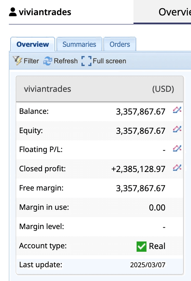Screen dimensions: 191x281
Task: Click the Refresh label in toolbar
Action: (66, 61)
